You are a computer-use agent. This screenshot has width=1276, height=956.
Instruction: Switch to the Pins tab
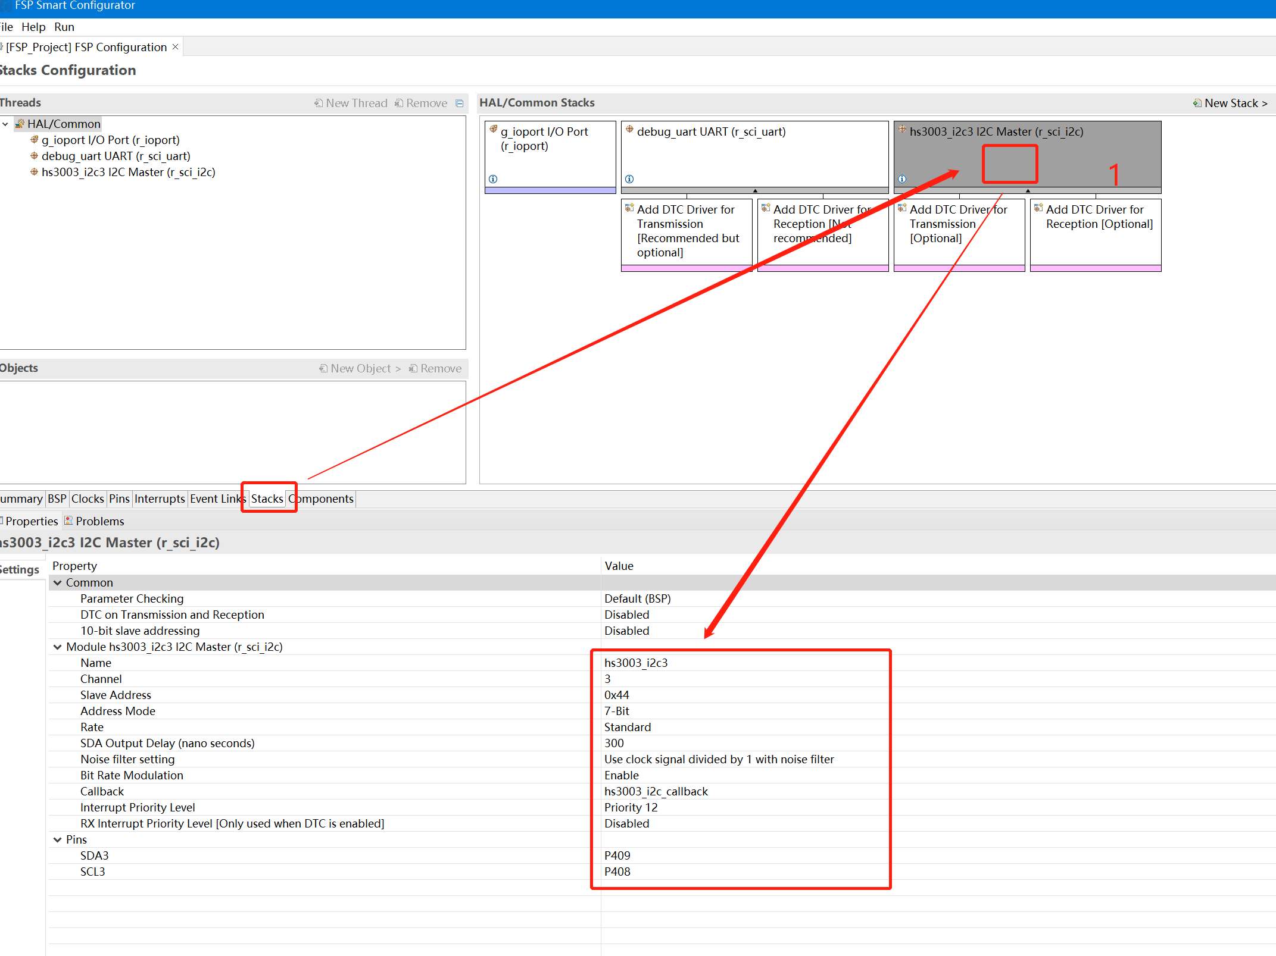point(119,499)
